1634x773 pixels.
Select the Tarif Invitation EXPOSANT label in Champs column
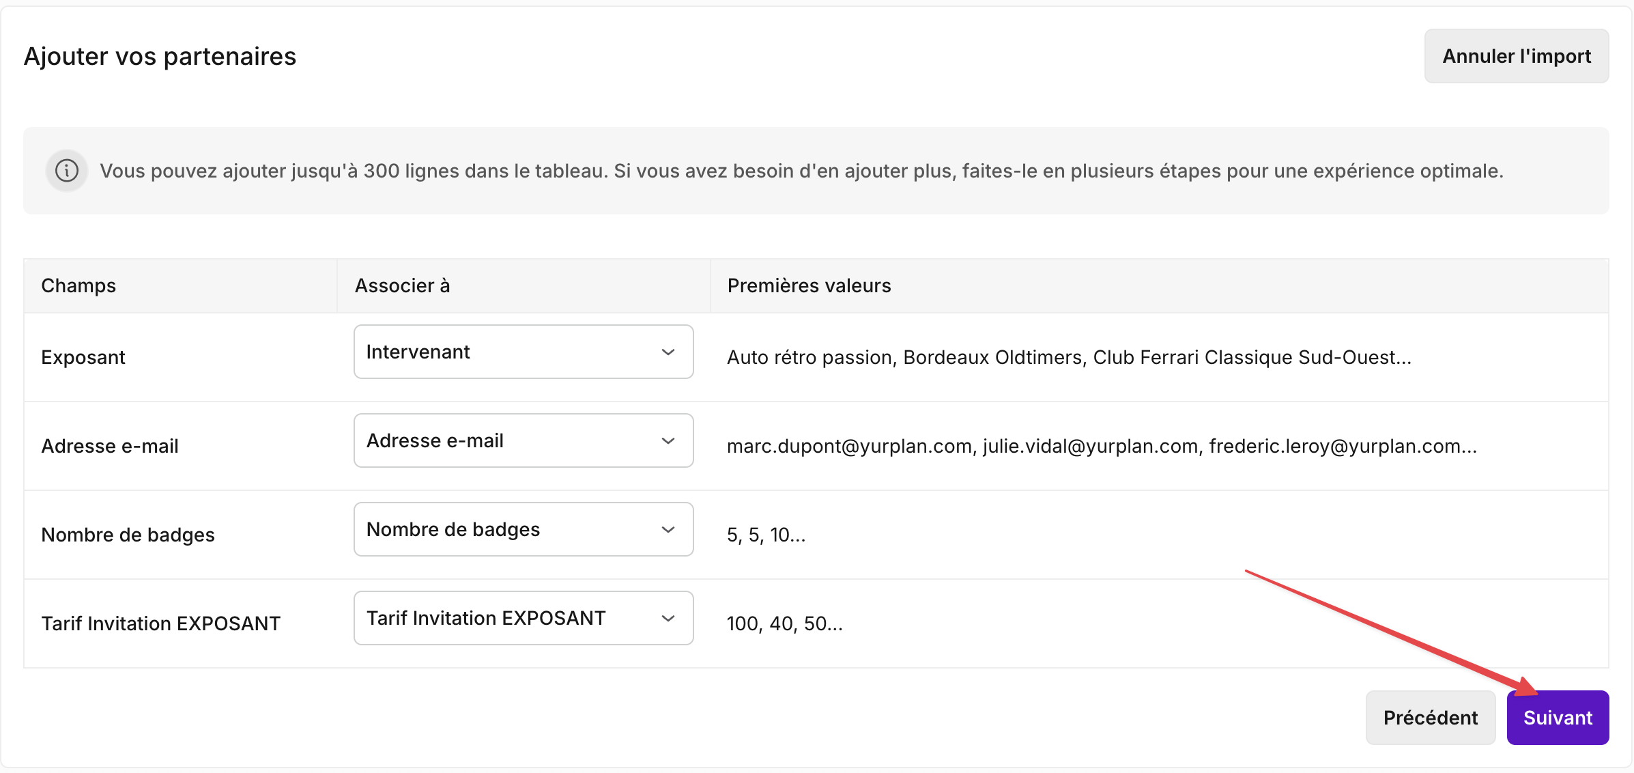[x=160, y=623]
